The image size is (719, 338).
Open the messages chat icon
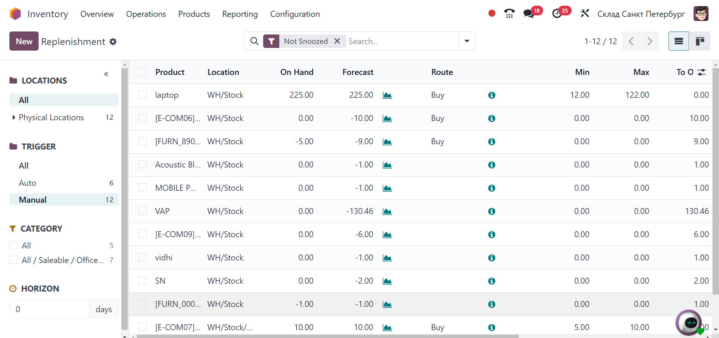click(529, 14)
